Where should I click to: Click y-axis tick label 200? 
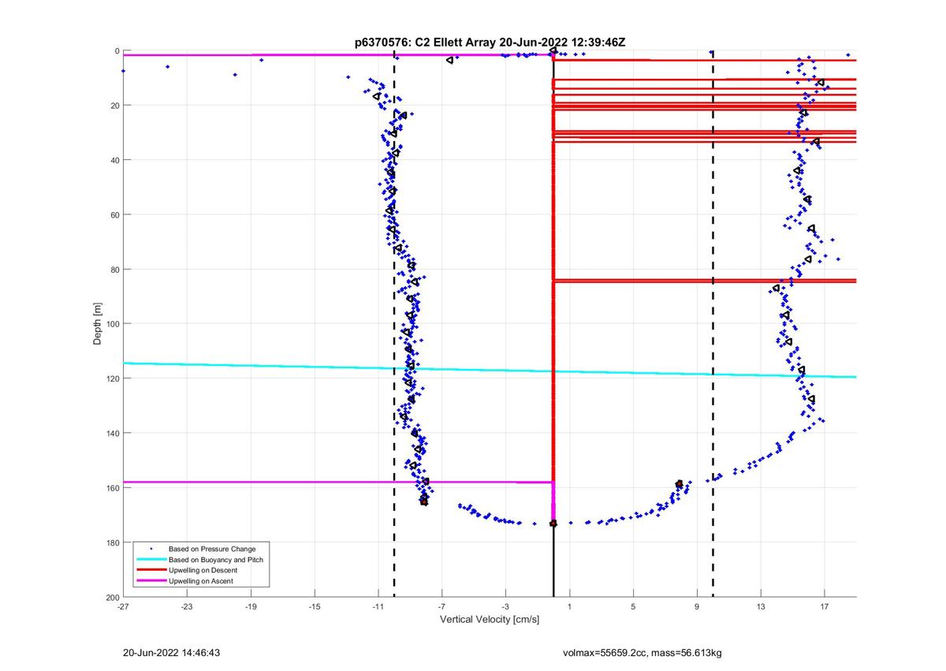click(112, 597)
